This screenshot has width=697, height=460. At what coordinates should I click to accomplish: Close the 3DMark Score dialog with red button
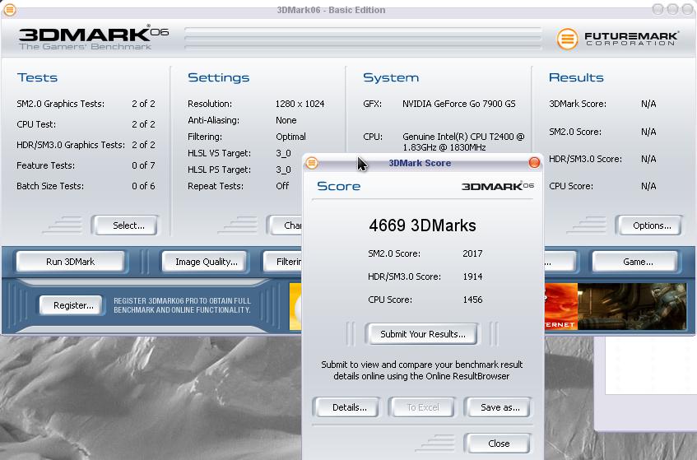pyautogui.click(x=534, y=163)
